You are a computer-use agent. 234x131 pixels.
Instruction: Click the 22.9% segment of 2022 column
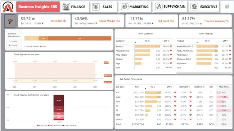pos(59,109)
